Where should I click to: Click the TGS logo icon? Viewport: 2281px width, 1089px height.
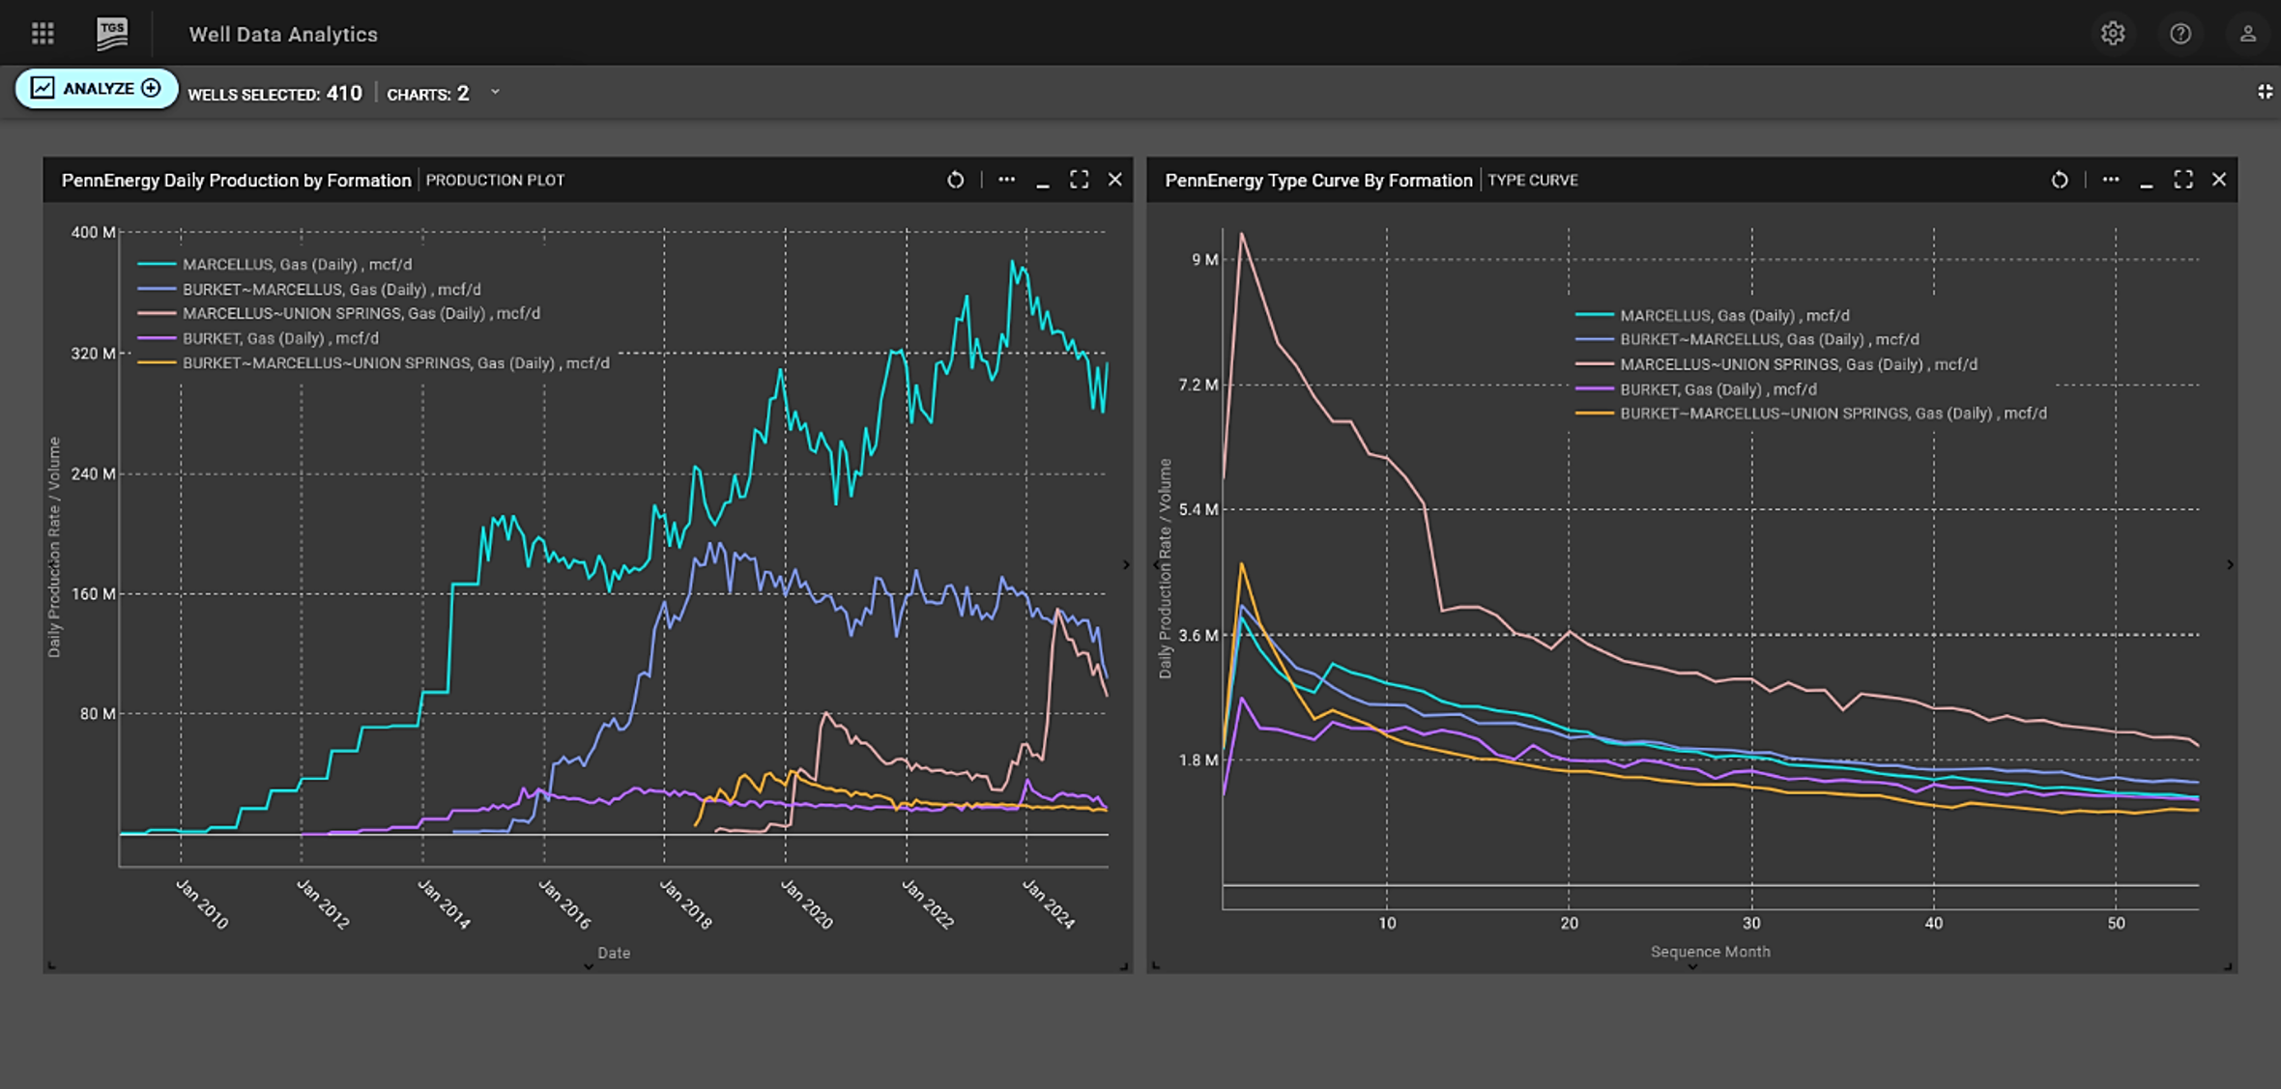tap(112, 34)
